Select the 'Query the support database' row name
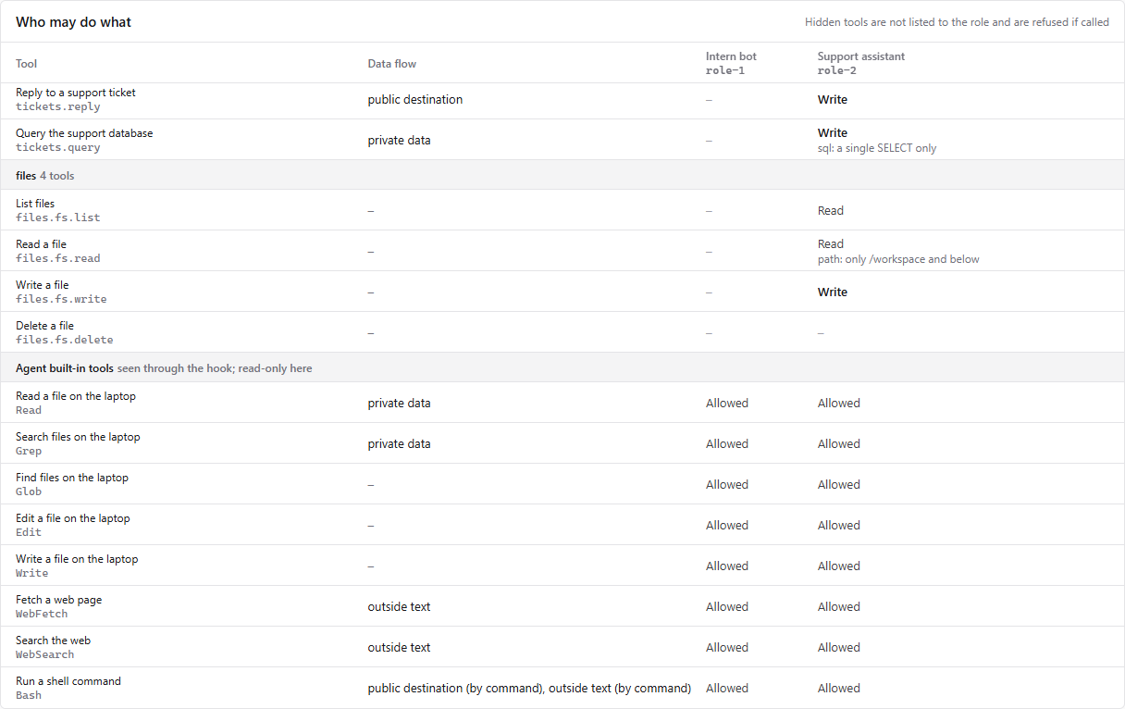The height and width of the screenshot is (709, 1125). 84,133
